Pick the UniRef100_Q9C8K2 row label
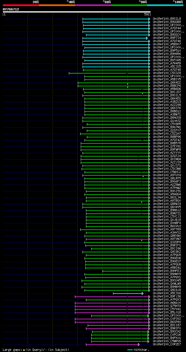Viewport: 186px width, 352px height. click(167, 252)
